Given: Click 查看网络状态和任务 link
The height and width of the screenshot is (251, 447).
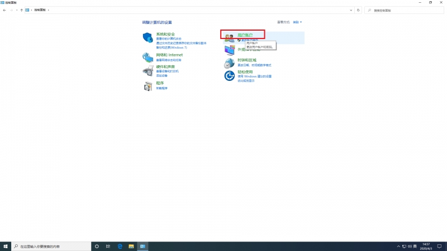Looking at the screenshot, I should [x=169, y=60].
